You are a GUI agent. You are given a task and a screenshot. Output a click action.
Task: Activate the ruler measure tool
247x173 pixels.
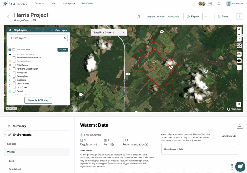coord(239,54)
